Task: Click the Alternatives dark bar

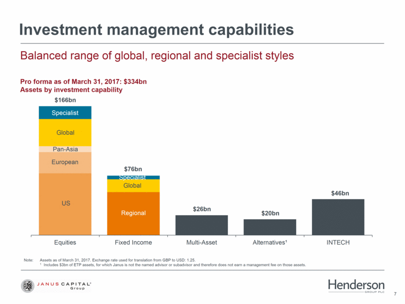Action: coord(270,227)
